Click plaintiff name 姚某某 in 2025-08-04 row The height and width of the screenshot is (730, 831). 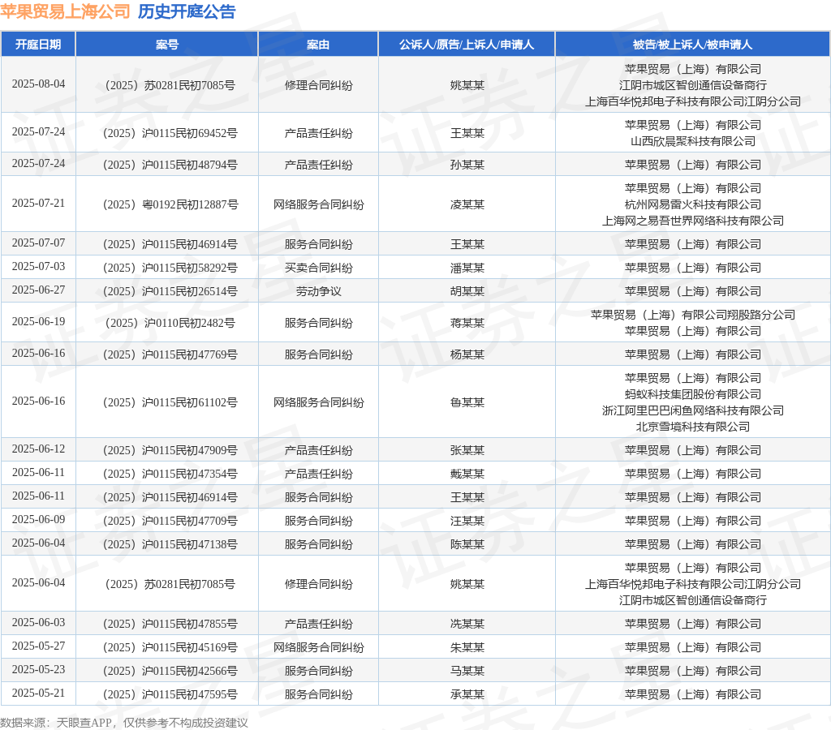(x=467, y=85)
